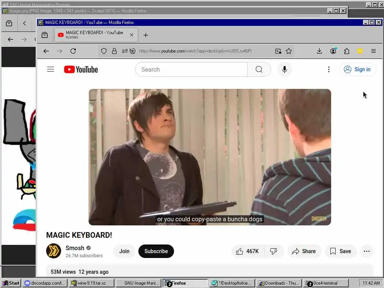Switch to GNU Image Manipulation taskbar item
384x288 pixels.
click(x=138, y=283)
